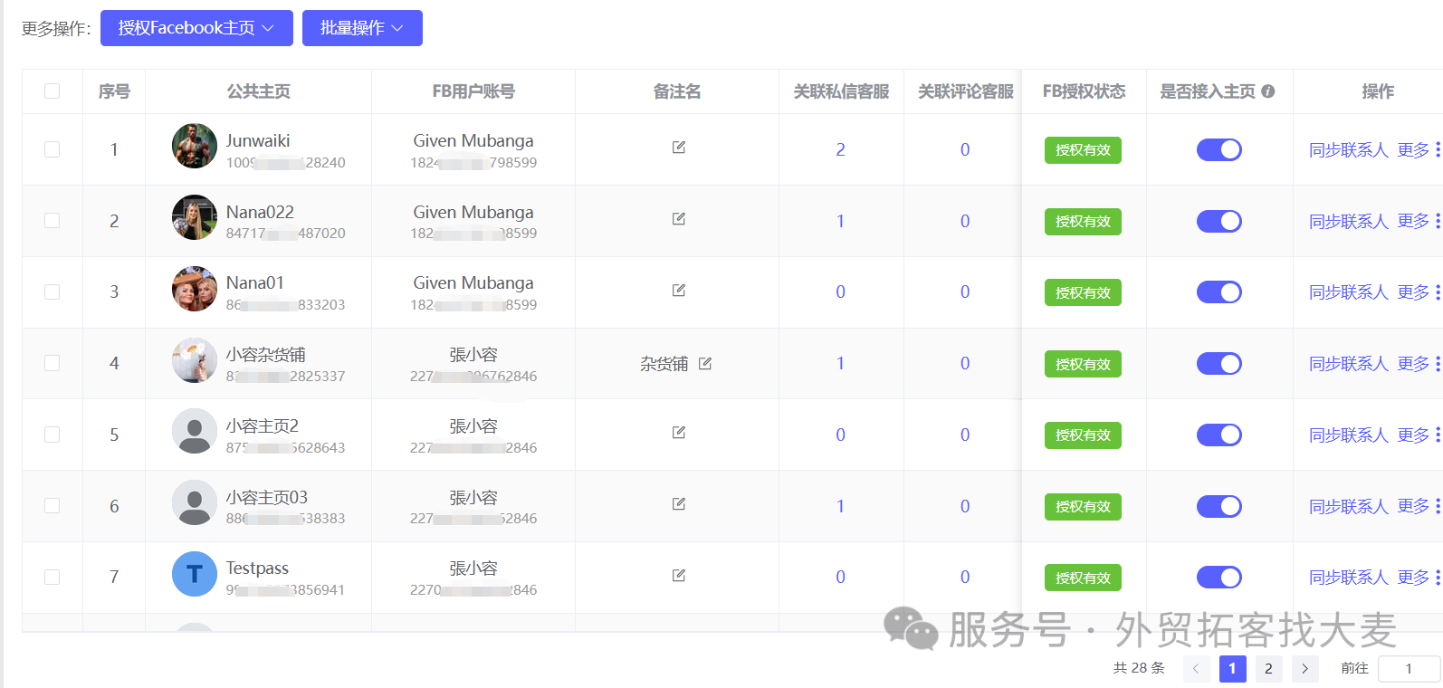Click 同步联系人 for 小容主页2
This screenshot has height=688, width=1443.
(x=1348, y=435)
